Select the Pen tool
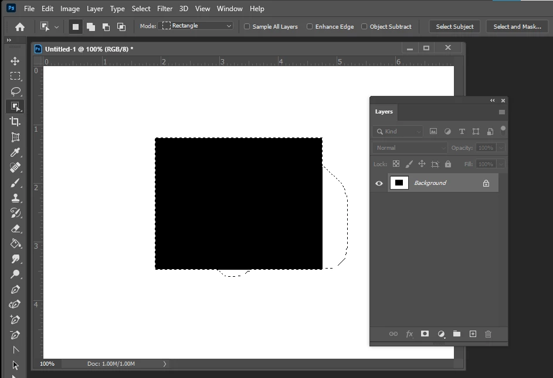This screenshot has height=378, width=553. click(15, 289)
